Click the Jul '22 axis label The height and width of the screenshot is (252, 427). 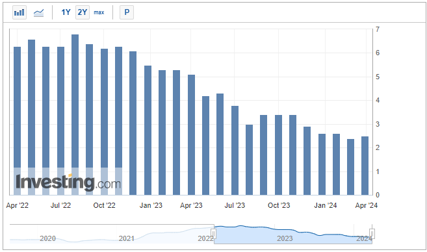click(x=60, y=205)
